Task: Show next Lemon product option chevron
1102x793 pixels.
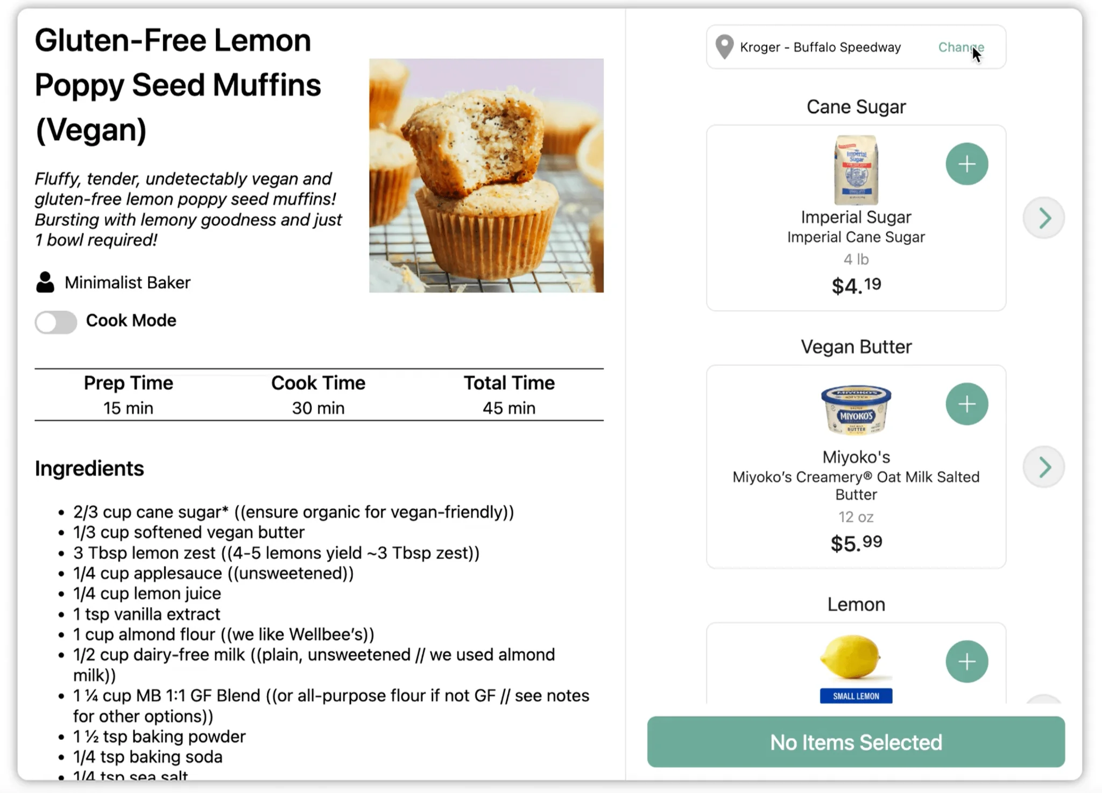Action: pos(1044,699)
